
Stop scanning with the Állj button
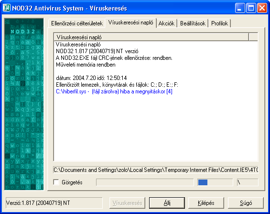coord(167,203)
